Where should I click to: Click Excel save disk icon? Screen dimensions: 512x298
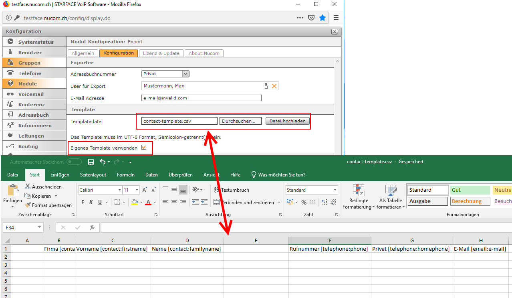point(91,162)
